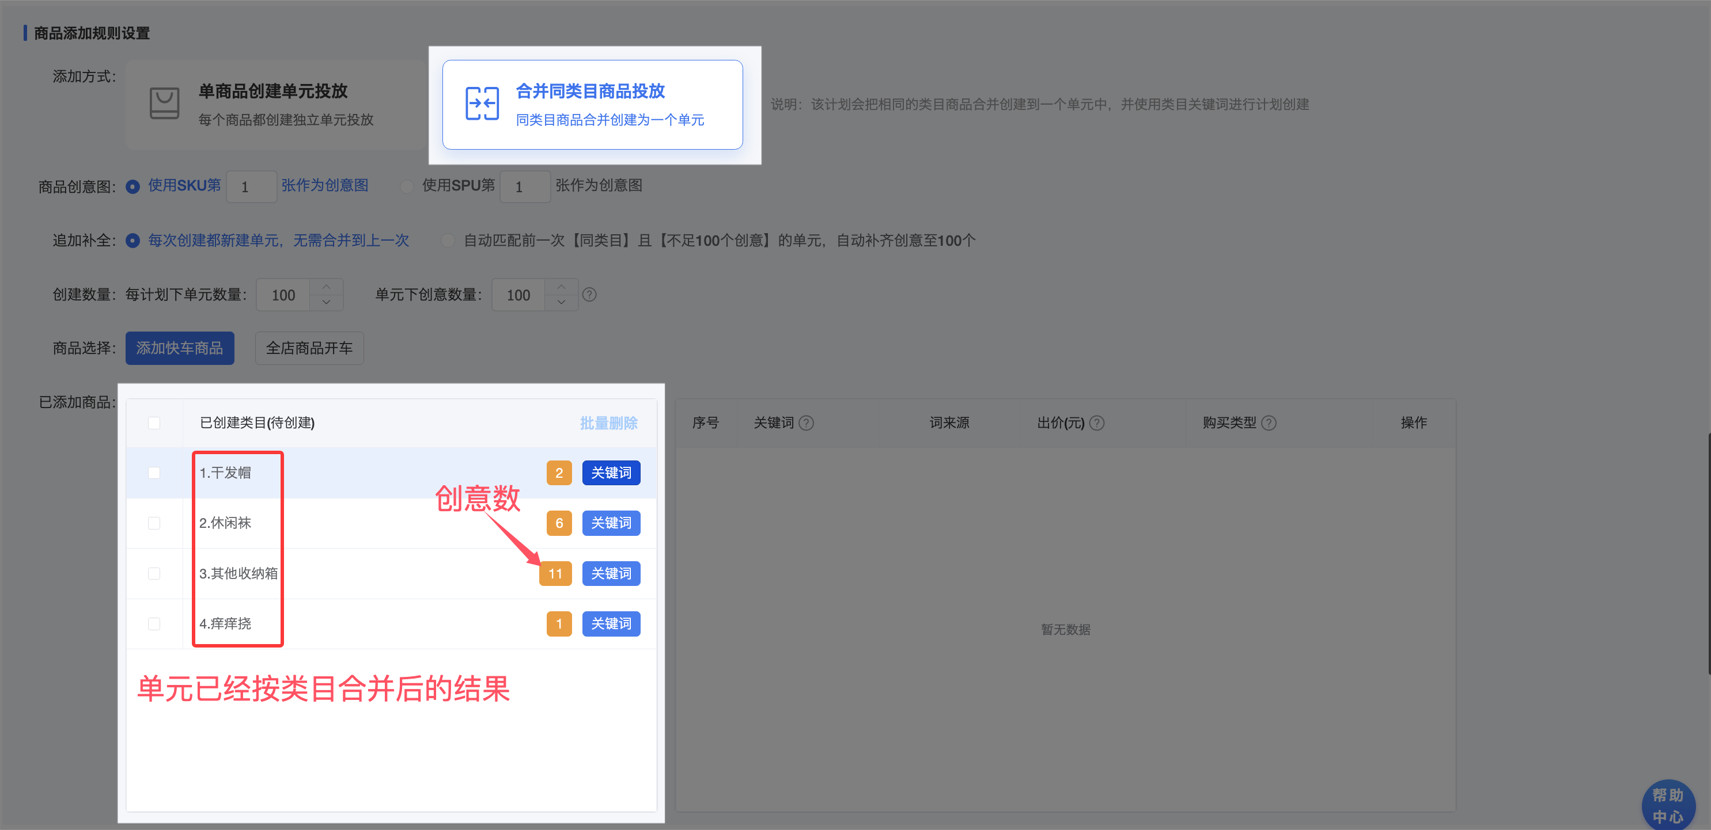Screen dimensions: 1711x830
Task: Click the merge-category icon in the selected card
Action: [482, 104]
